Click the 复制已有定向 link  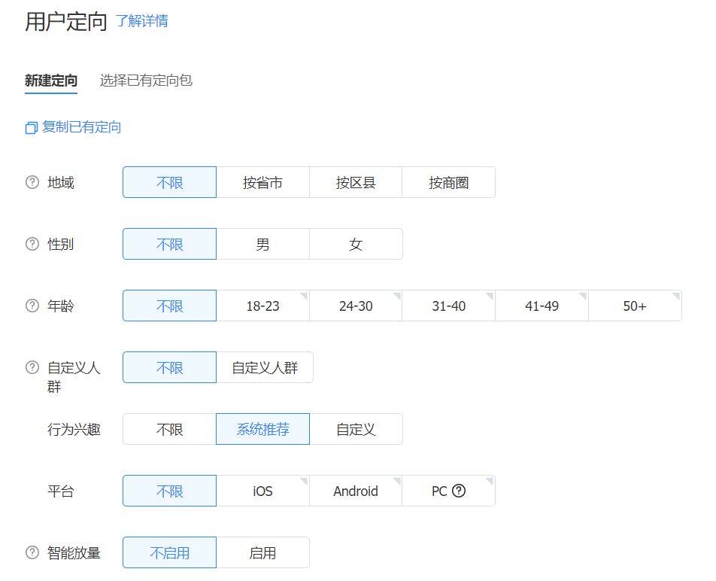pos(81,127)
